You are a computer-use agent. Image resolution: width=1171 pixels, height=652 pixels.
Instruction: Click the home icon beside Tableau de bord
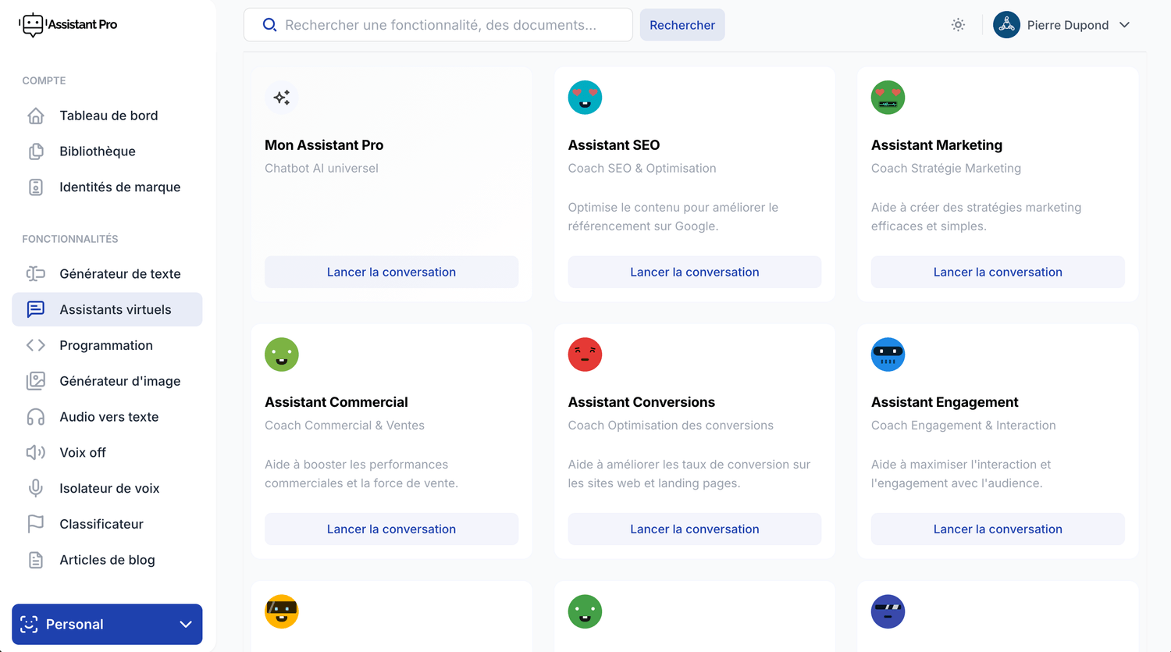coord(36,116)
